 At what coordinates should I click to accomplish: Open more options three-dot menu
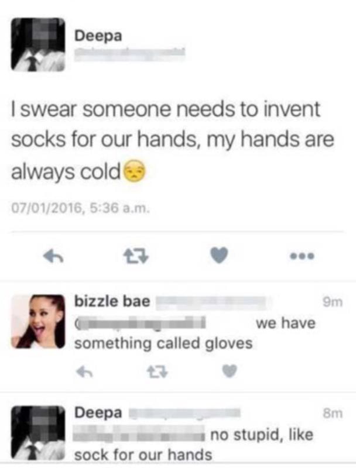point(302,256)
